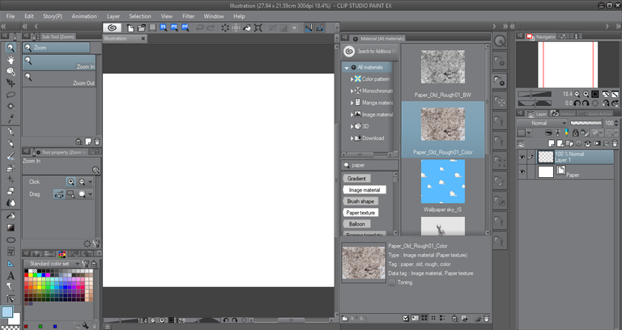The height and width of the screenshot is (330, 622).
Task: Select the Ruler tool
Action: (11, 264)
